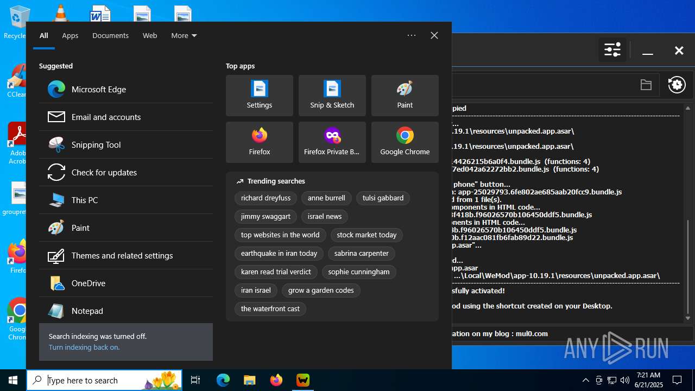Open the volume control in system tray
This screenshot has width=695, height=391.
(625, 380)
